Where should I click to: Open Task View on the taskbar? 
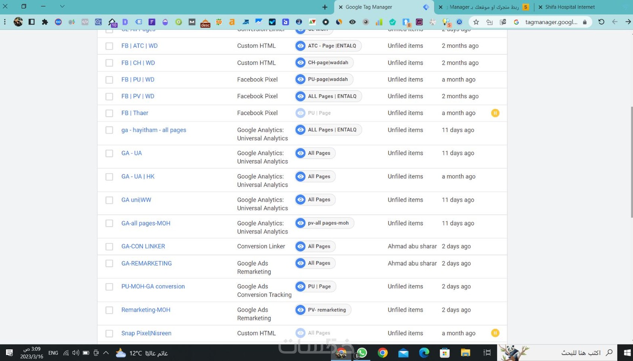487,352
